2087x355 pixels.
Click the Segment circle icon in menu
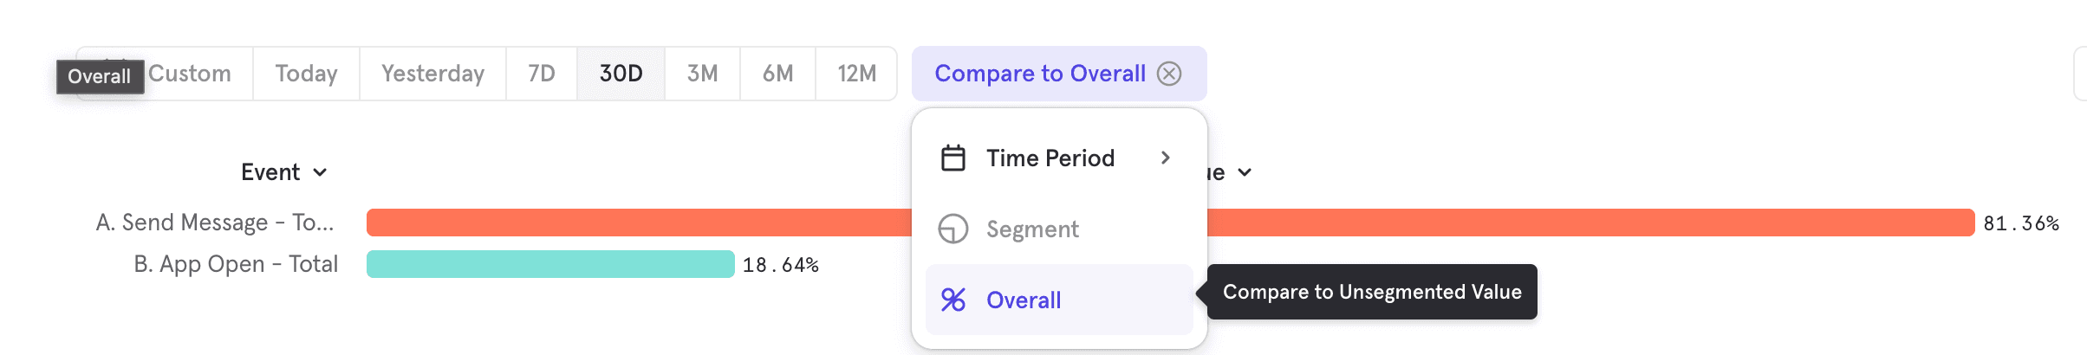tap(952, 229)
